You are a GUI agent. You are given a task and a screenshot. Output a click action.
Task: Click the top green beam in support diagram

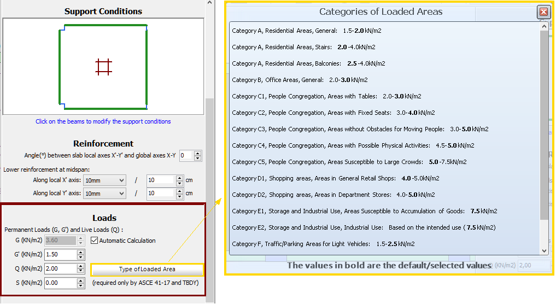tap(104, 25)
